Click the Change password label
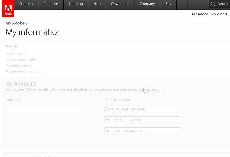The height and width of the screenshot is (157, 230). 119,100
